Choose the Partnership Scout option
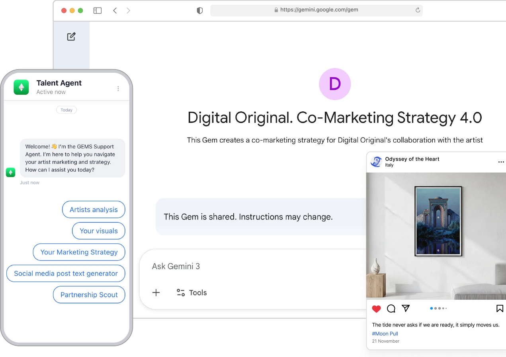The image size is (506, 357). 89,295
